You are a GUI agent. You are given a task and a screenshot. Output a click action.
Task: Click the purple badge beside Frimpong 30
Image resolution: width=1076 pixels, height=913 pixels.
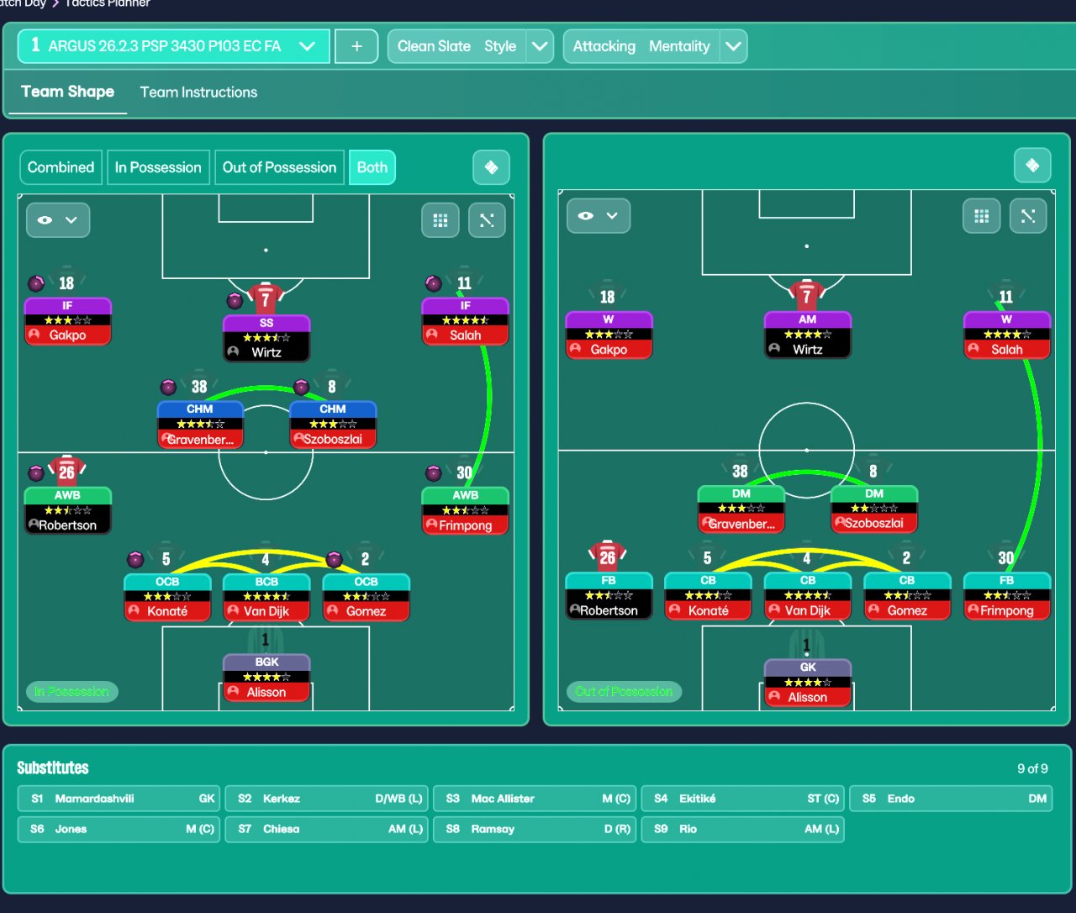coord(433,472)
